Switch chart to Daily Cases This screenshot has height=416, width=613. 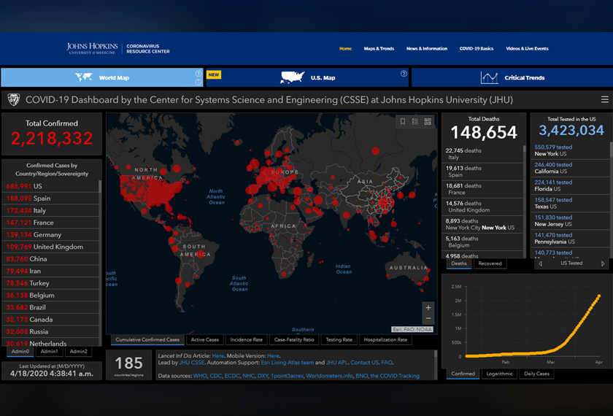click(x=536, y=374)
